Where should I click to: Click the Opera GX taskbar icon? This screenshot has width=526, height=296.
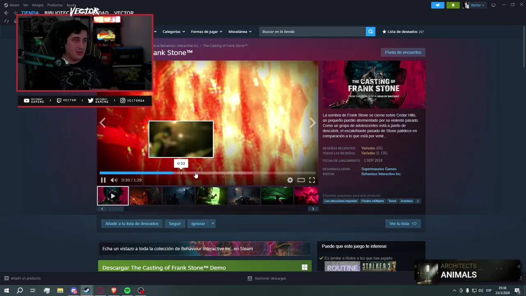coord(100,291)
